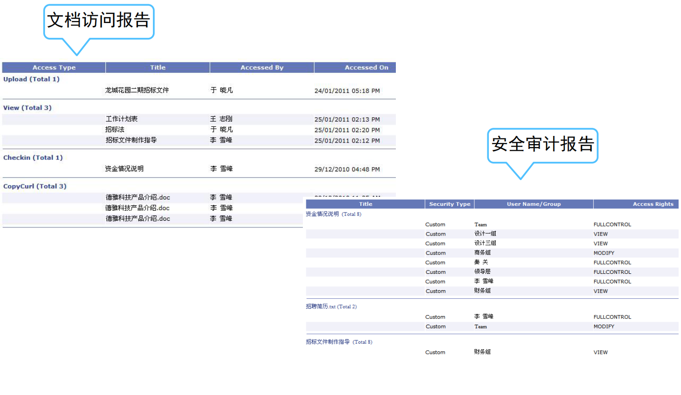Click the Access Rights column header
This screenshot has width=681, height=395.
[653, 204]
